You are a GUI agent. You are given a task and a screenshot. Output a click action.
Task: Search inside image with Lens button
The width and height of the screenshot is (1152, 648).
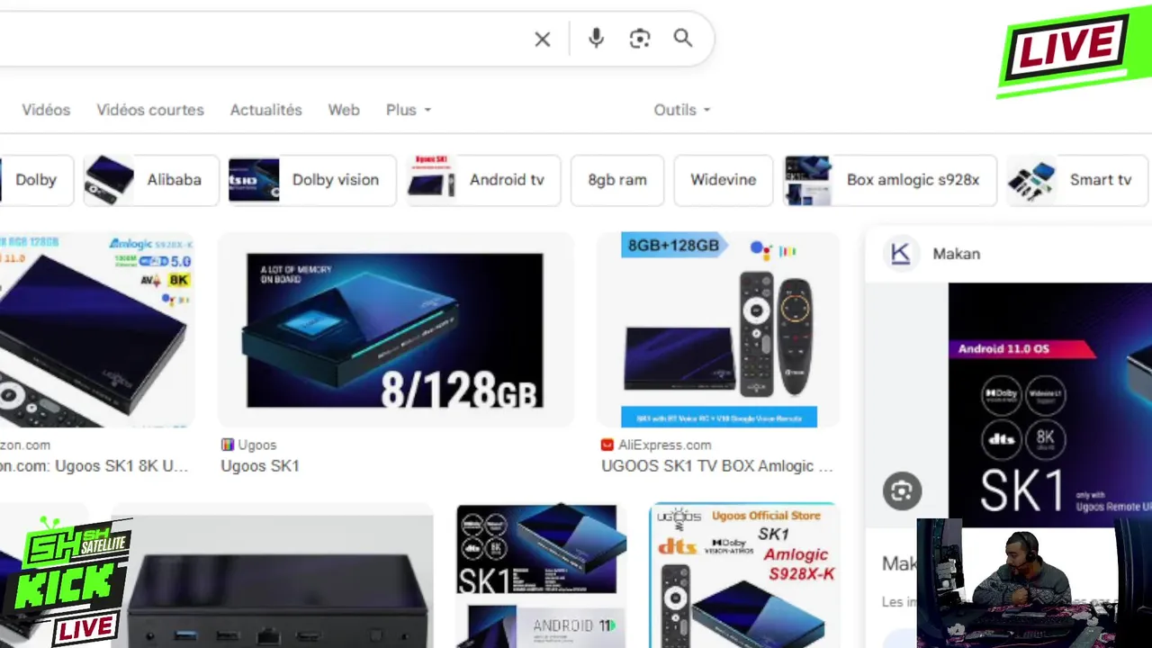coord(902,491)
